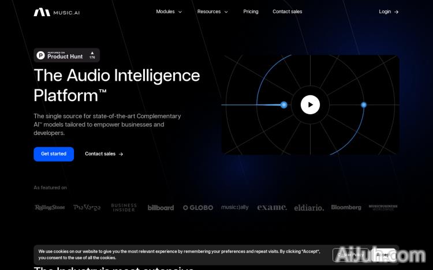This screenshot has height=270, width=433.
Task: Click the music:)ally logo
Action: (x=235, y=207)
